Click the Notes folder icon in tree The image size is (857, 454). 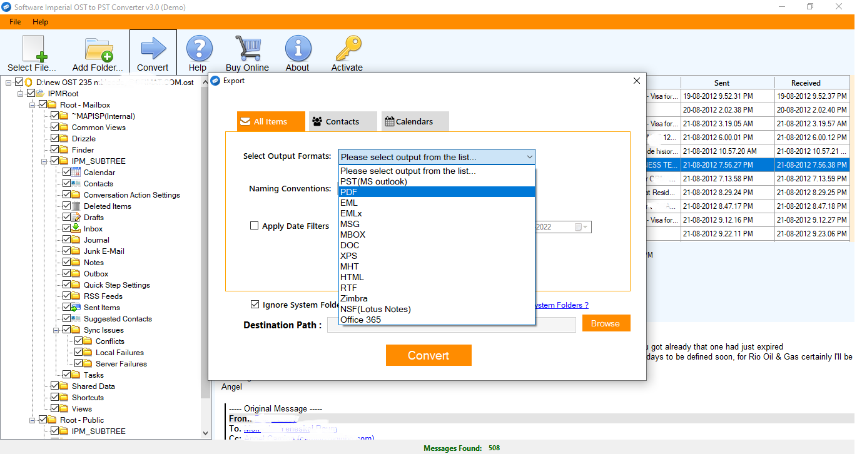click(76, 263)
